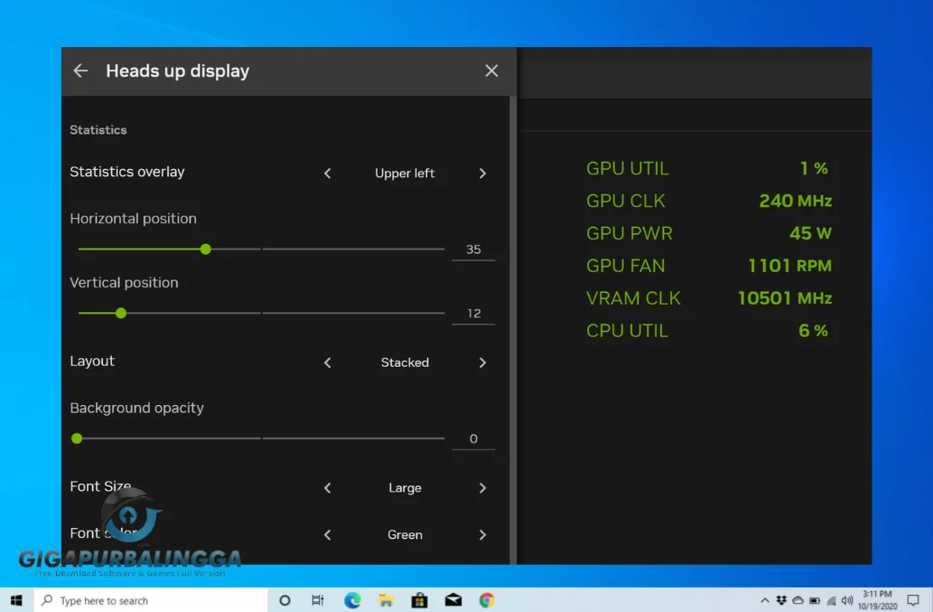The image size is (933, 612).
Task: Decrease Font Size with left chevron
Action: (328, 488)
